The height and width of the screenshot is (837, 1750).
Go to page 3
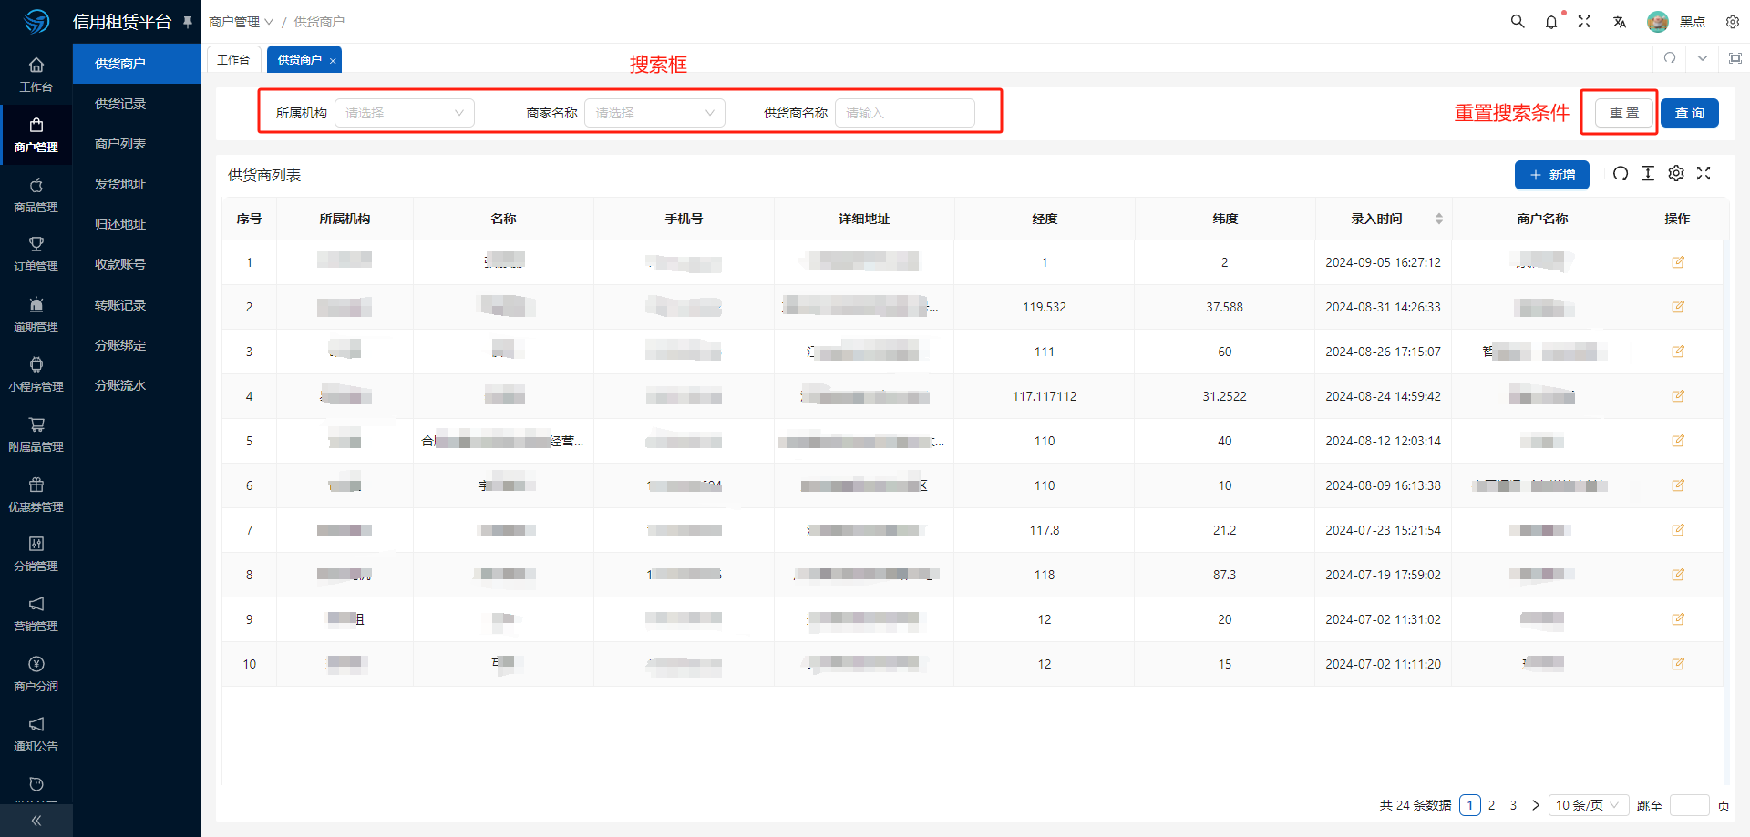coord(1514,805)
